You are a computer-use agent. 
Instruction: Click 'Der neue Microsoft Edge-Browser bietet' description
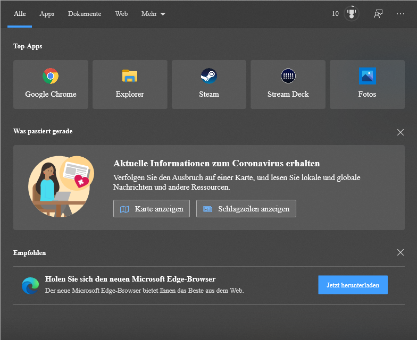144,291
